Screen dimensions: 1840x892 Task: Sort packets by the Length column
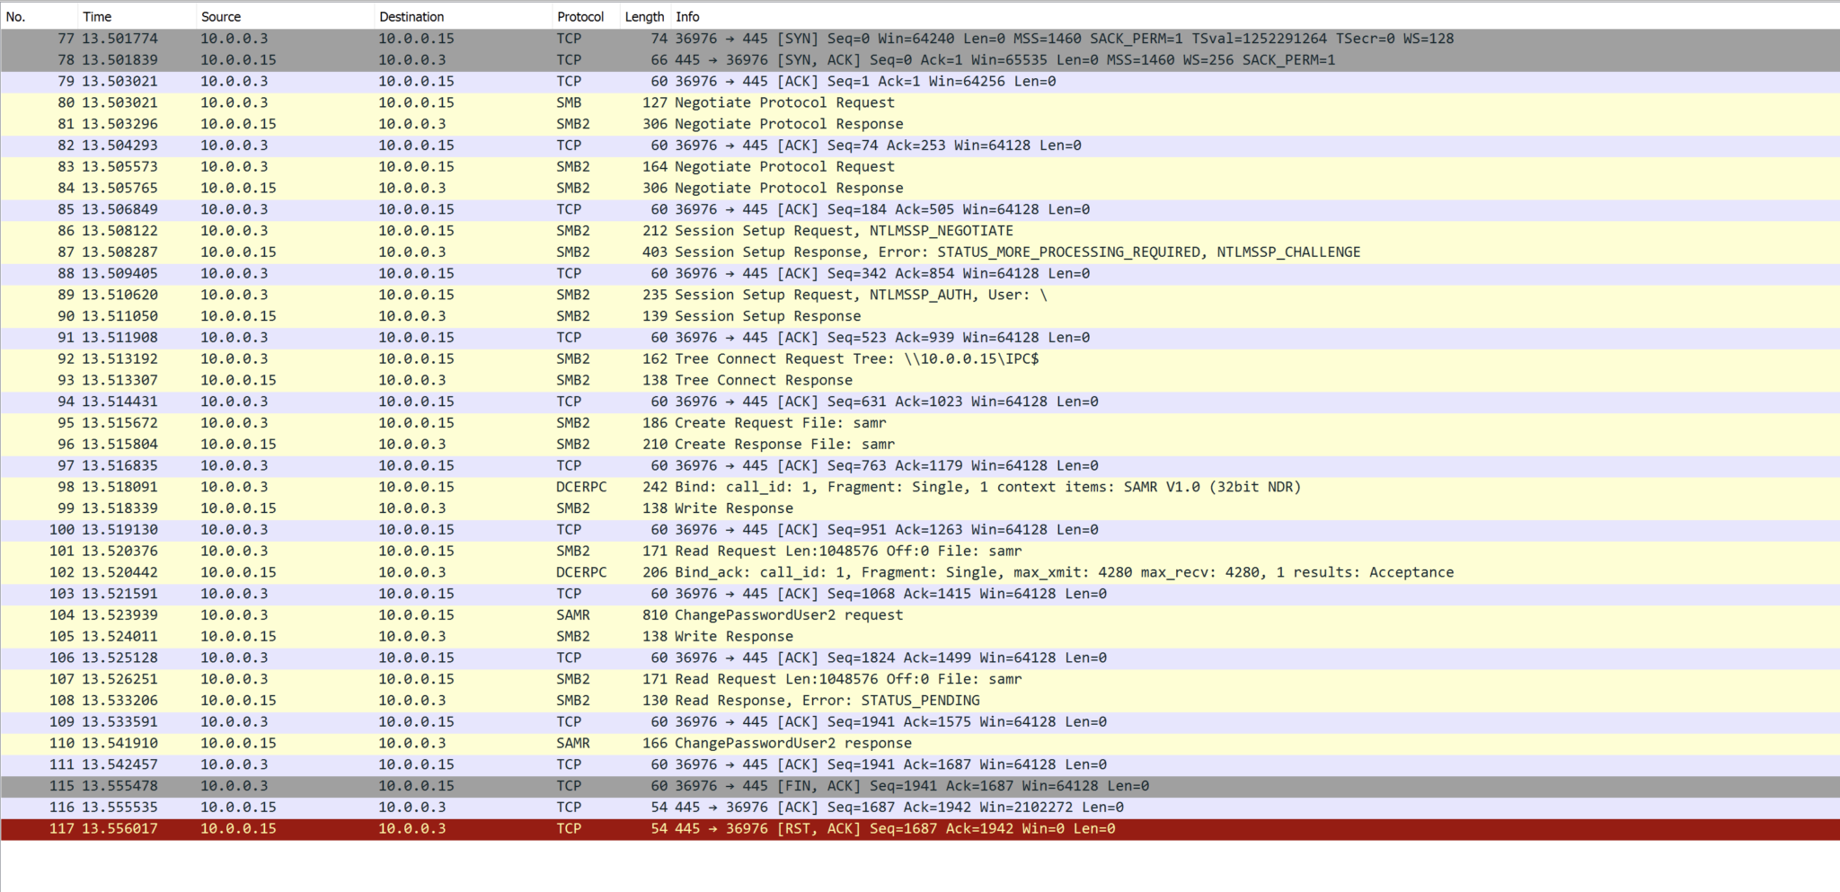pos(644,16)
